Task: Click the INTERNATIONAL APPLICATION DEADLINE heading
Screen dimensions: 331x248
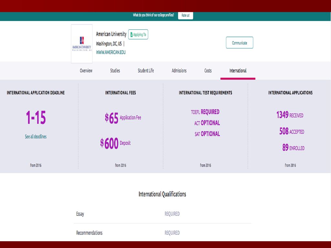Action: [36, 93]
